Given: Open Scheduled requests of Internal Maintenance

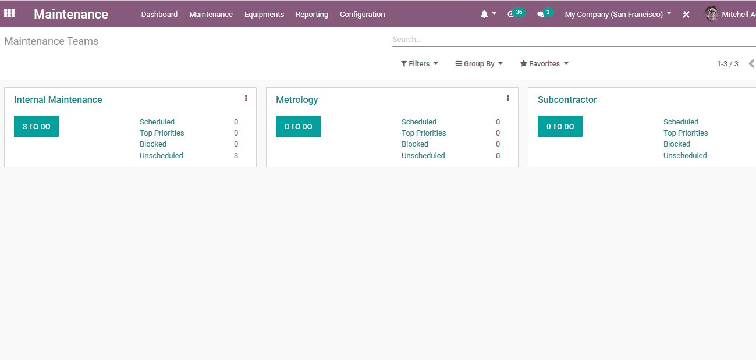Looking at the screenshot, I should (157, 122).
